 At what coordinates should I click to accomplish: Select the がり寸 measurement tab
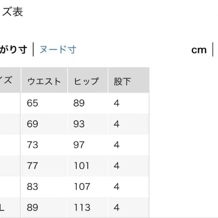13,50
